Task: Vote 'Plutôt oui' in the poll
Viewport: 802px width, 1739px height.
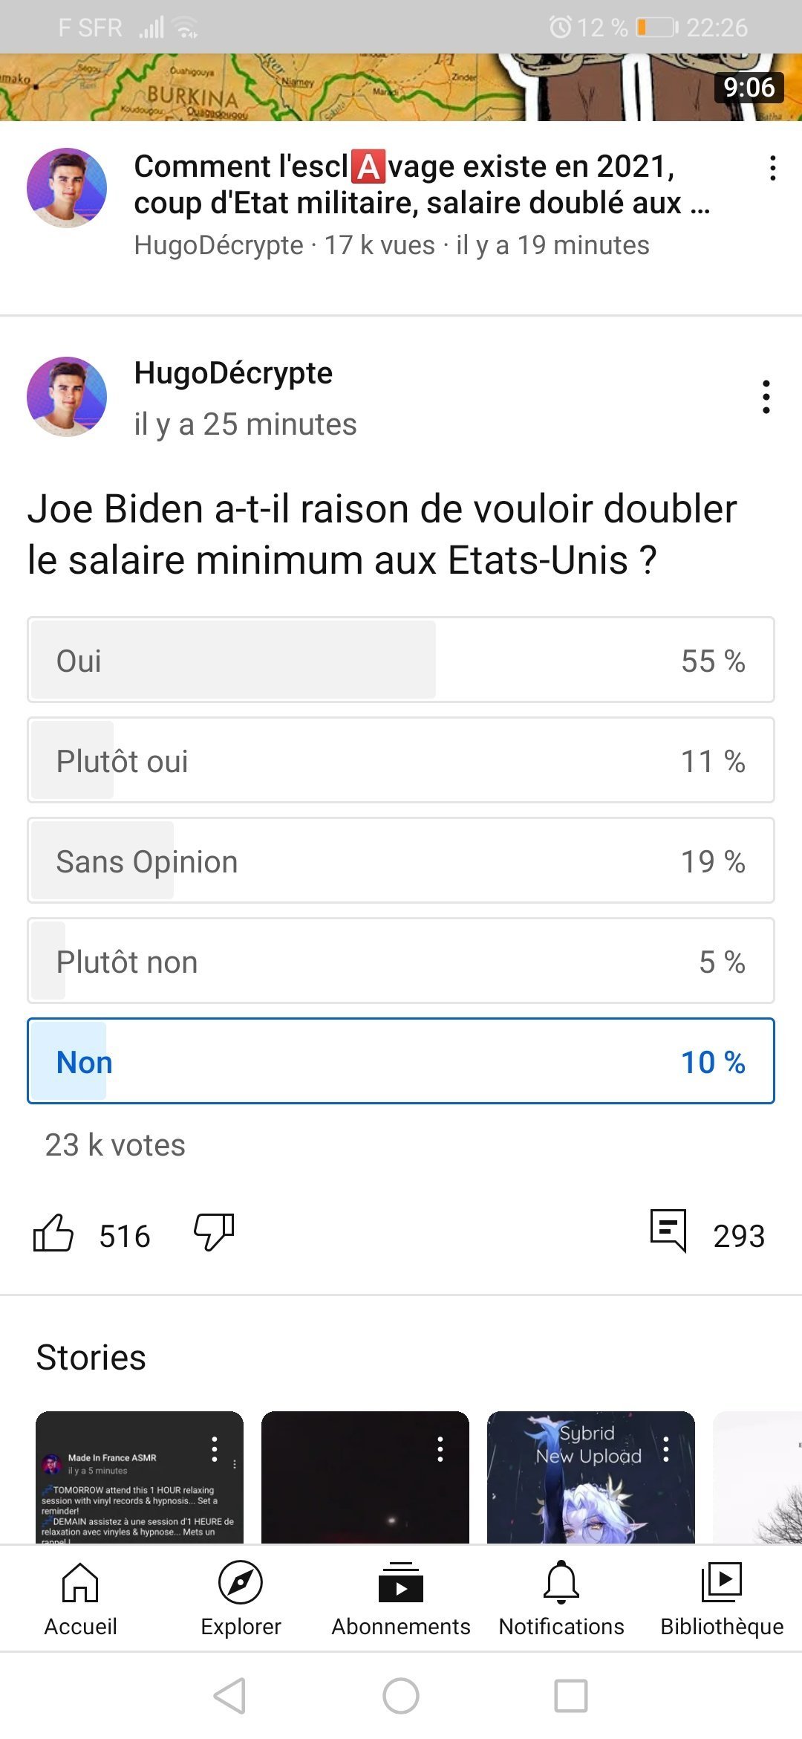Action: tap(401, 760)
